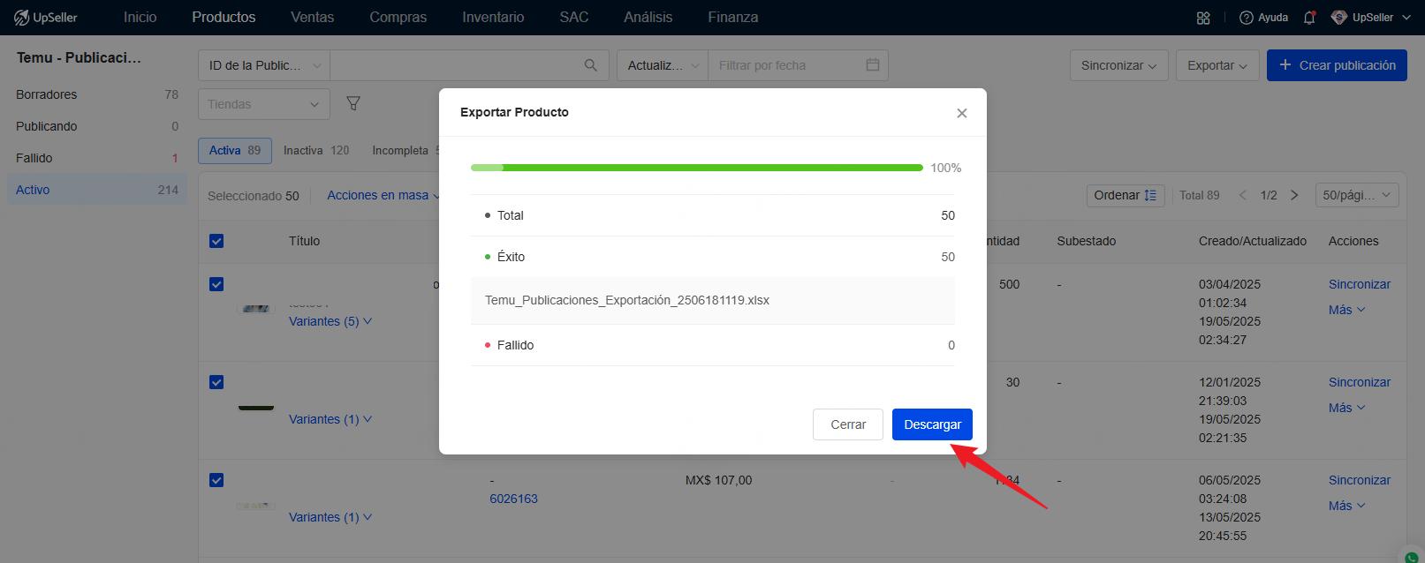Open the ID de la Publicación dropdown
The width and height of the screenshot is (1425, 563).
pyautogui.click(x=264, y=65)
